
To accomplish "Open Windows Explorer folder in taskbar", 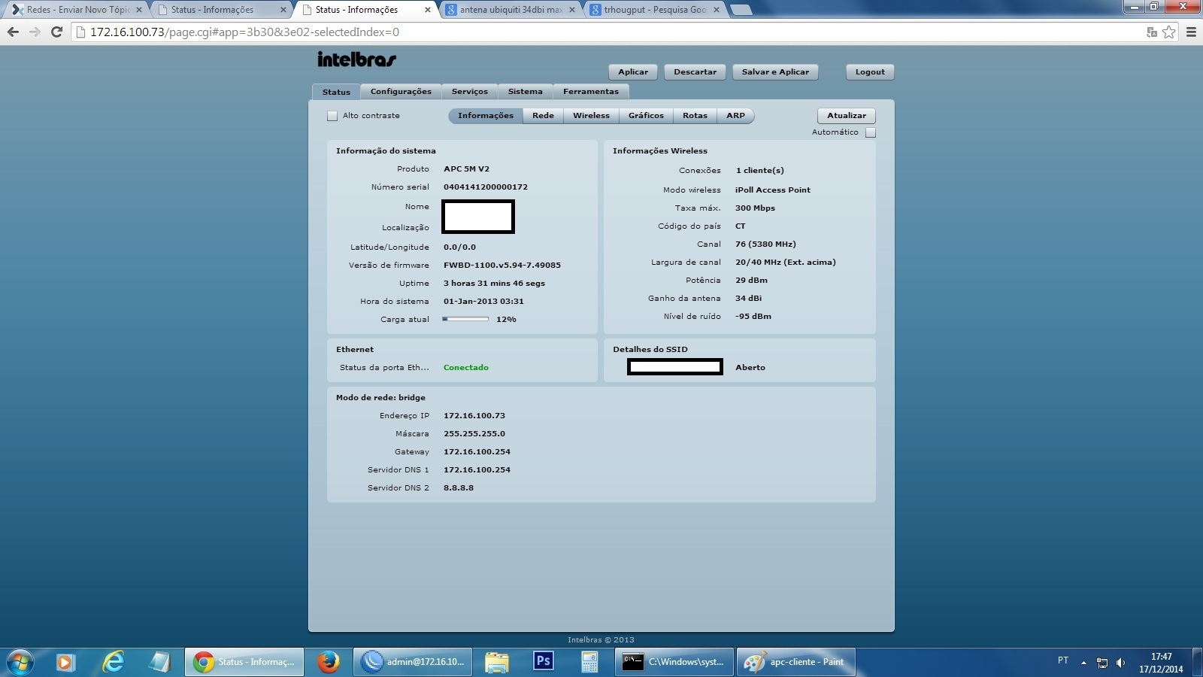I will [x=496, y=662].
